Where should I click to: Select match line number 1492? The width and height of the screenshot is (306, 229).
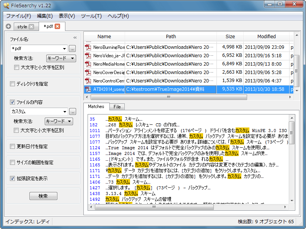pyautogui.click(x=94, y=199)
